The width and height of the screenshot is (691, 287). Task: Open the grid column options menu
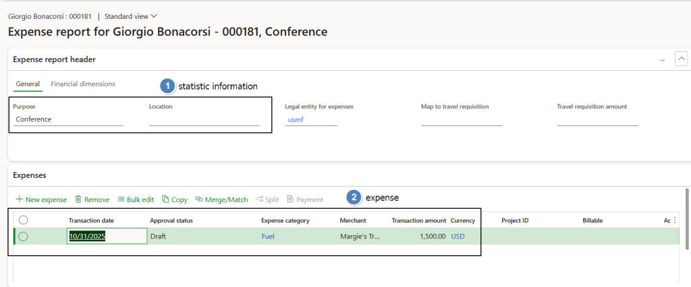click(675, 220)
